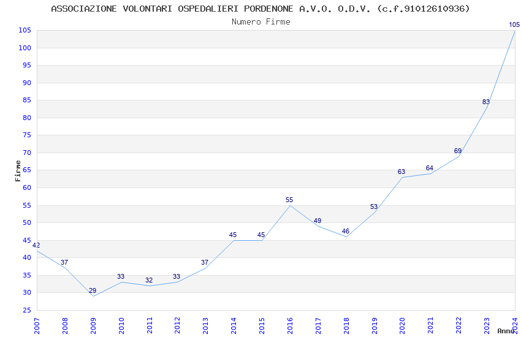This screenshot has height=337, width=521.
Task: Click the 2017 x-axis tick label
Action: 318,326
